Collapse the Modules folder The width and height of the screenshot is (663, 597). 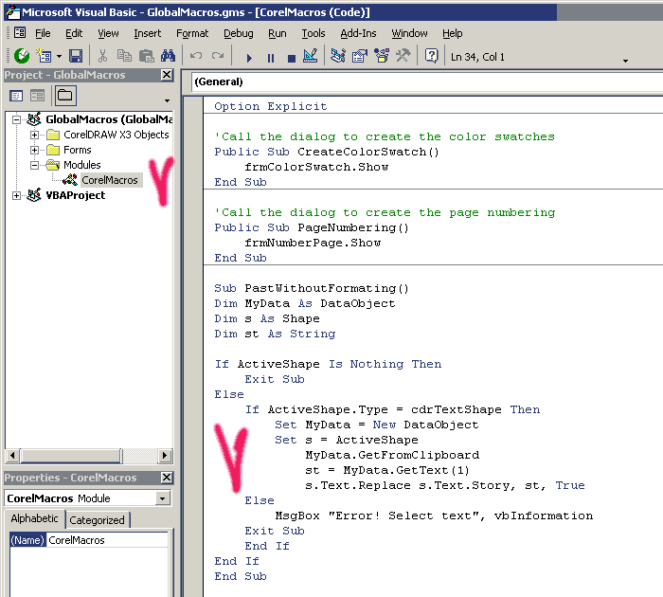35,165
